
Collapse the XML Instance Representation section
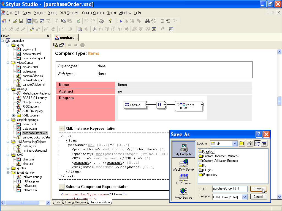61,128
